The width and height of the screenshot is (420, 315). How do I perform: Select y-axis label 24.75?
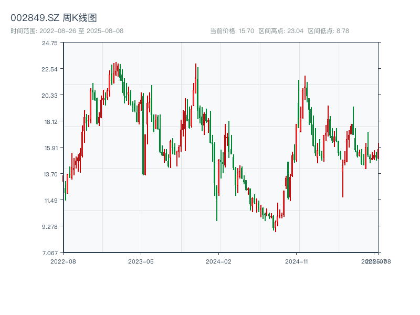[x=49, y=43]
